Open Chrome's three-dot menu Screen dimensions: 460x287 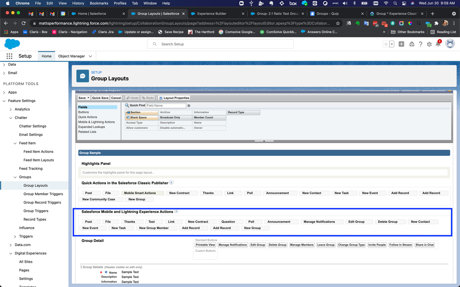(x=454, y=23)
